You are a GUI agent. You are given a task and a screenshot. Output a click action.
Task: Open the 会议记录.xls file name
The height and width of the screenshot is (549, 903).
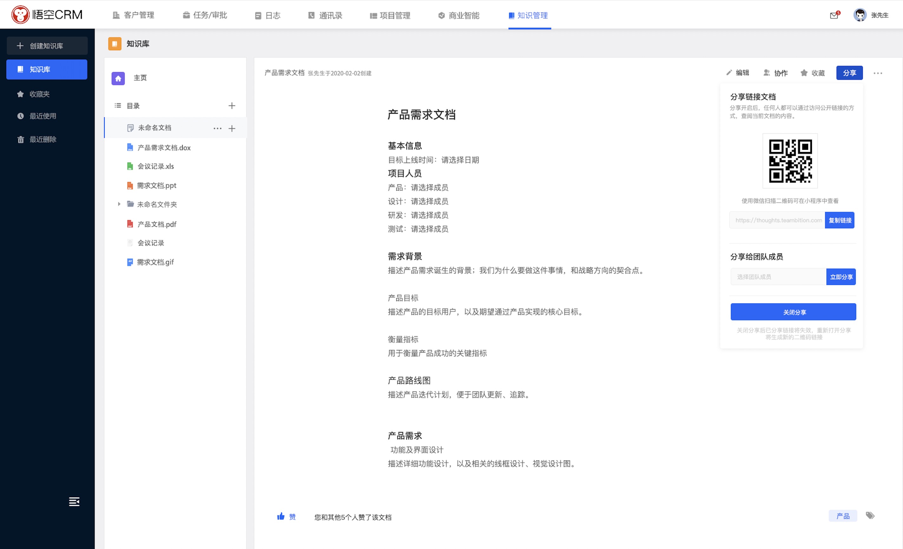pos(156,166)
